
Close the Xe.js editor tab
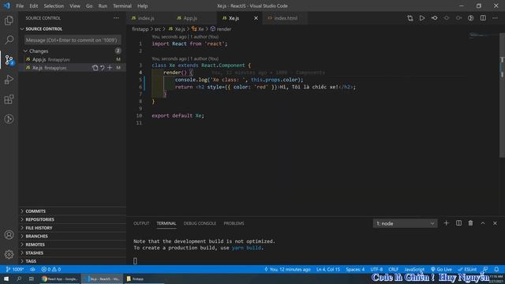256,18
